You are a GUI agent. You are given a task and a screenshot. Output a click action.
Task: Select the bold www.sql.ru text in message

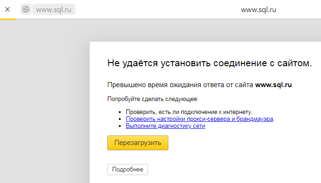[x=273, y=85]
